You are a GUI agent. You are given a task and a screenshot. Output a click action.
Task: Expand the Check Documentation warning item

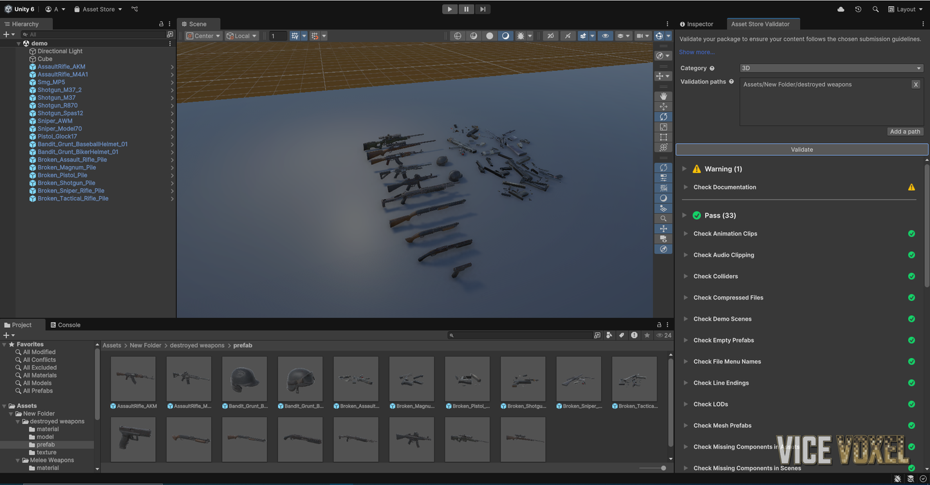(x=686, y=187)
